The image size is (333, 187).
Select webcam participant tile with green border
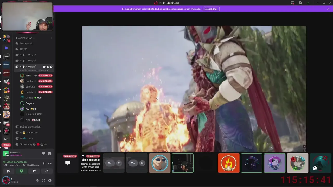183,163
